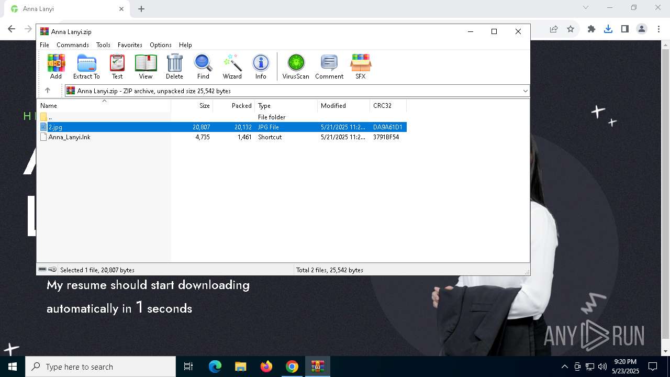The image size is (670, 377).
Task: Expand the archive path dropdown
Action: [525, 91]
